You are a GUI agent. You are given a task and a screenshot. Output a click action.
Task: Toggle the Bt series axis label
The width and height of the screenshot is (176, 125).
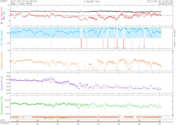click(2, 23)
